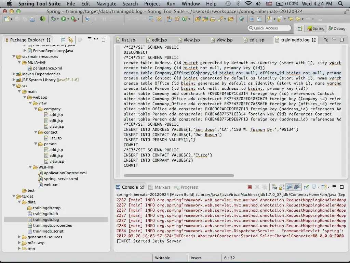Terminate the process with red stop icon
The height and width of the screenshot is (263, 350).
(250, 187)
